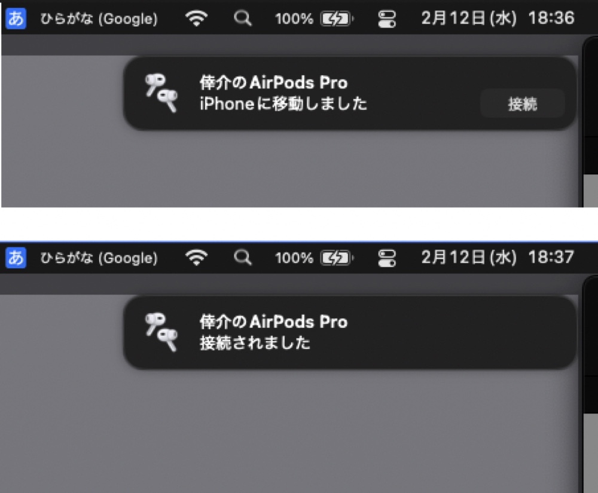The width and height of the screenshot is (598, 493).
Task: Open the 接続されました AirPods notification
Action: [350, 333]
